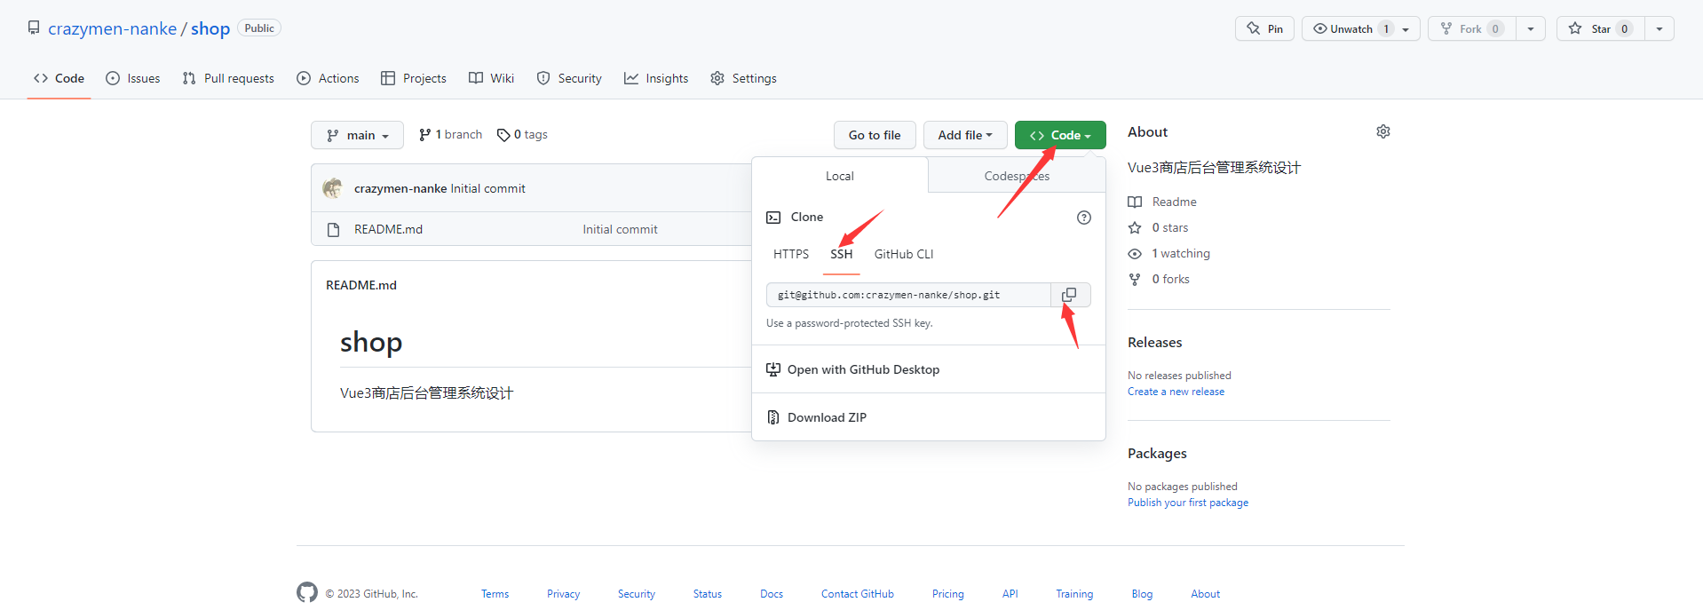Select the HTTPS clone option
1703x610 pixels.
[x=791, y=254]
